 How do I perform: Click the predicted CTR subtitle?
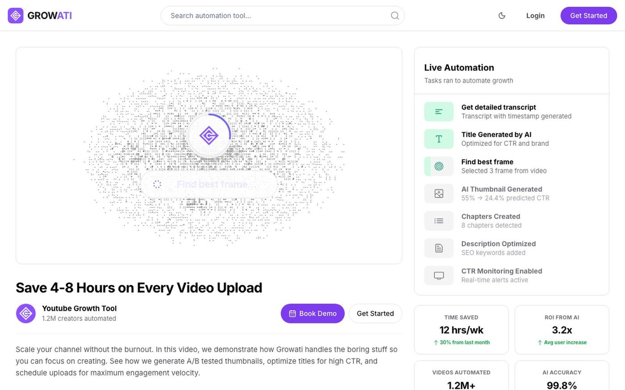click(x=505, y=198)
